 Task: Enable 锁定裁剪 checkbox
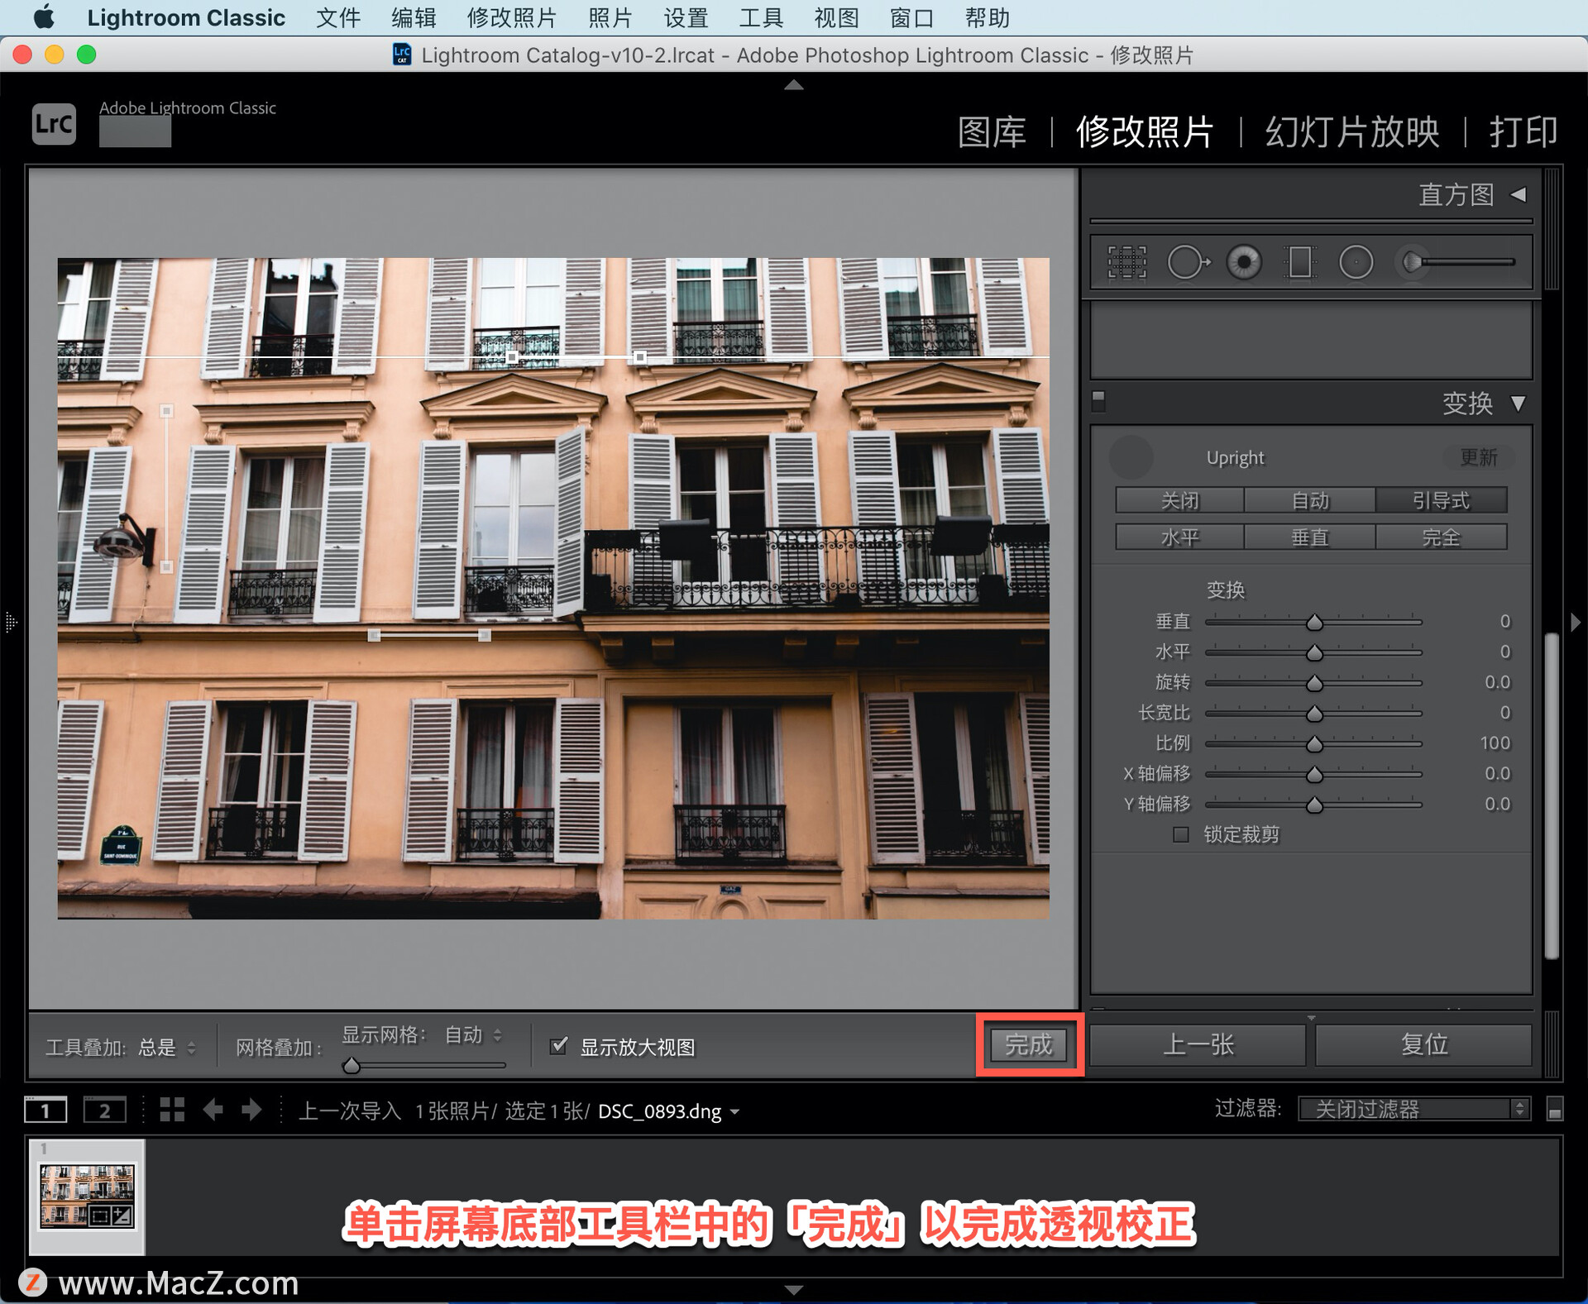[1181, 834]
